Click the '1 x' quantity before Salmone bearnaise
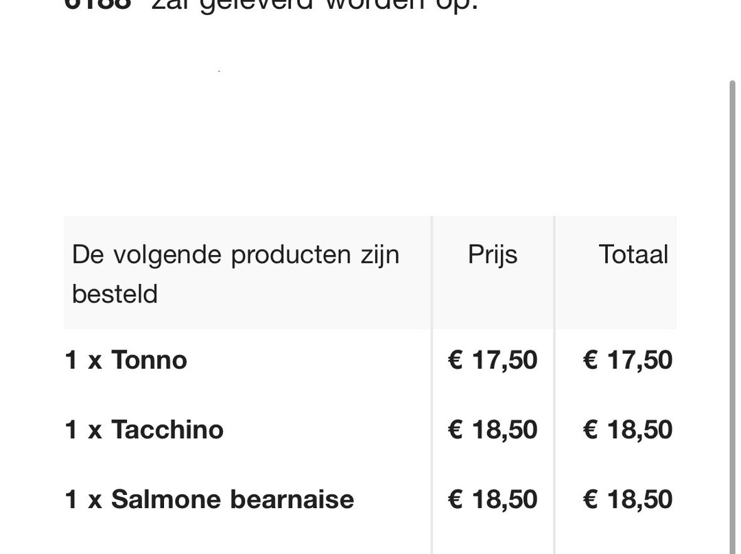The image size is (741, 554). click(83, 499)
